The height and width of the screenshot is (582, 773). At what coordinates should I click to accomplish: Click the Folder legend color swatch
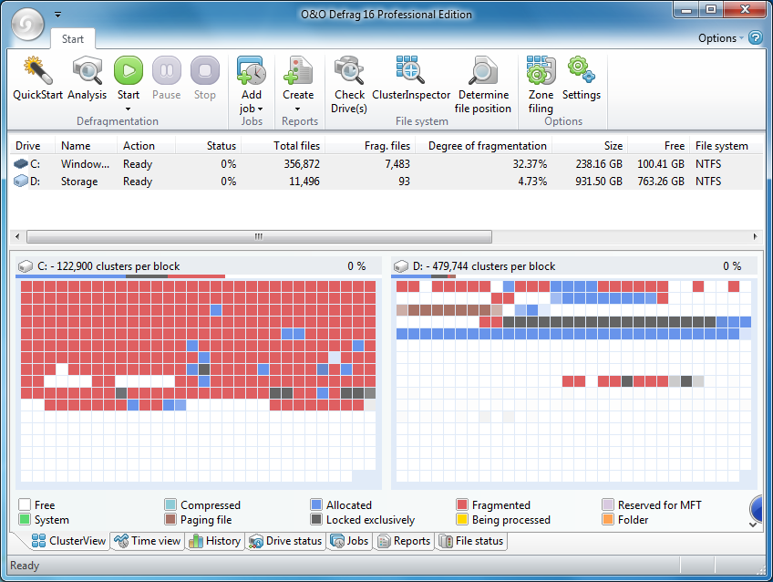(x=608, y=519)
